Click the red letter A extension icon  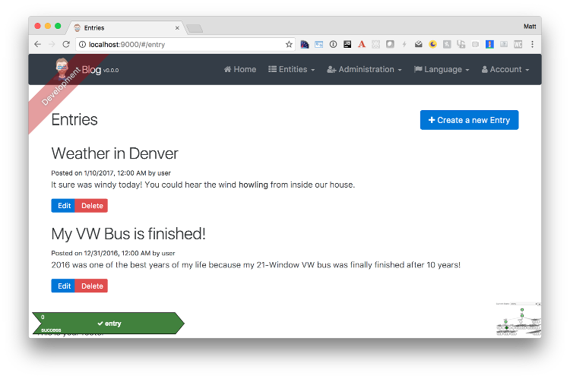click(361, 44)
